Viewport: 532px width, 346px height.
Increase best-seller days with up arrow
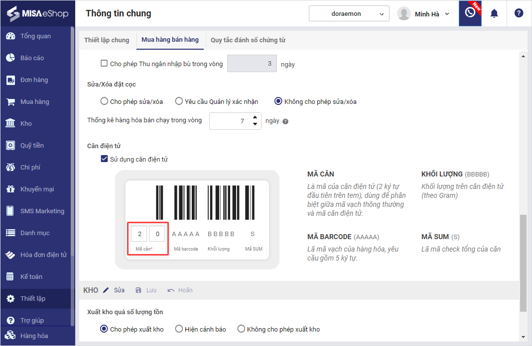pyautogui.click(x=255, y=117)
